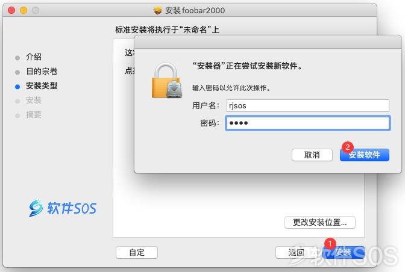Click the 安装 button at bottom right
405x272 pixels.
point(344,252)
